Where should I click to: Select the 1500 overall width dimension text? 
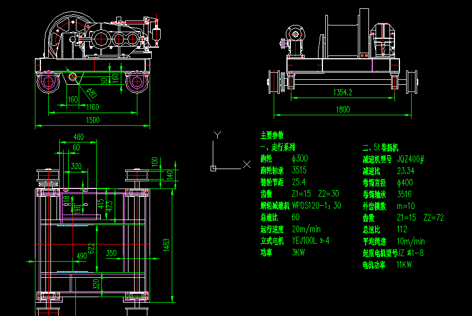[93, 120]
